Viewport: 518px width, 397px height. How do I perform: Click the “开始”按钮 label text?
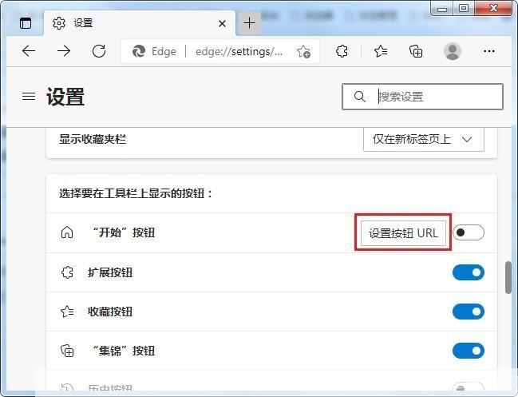[123, 232]
